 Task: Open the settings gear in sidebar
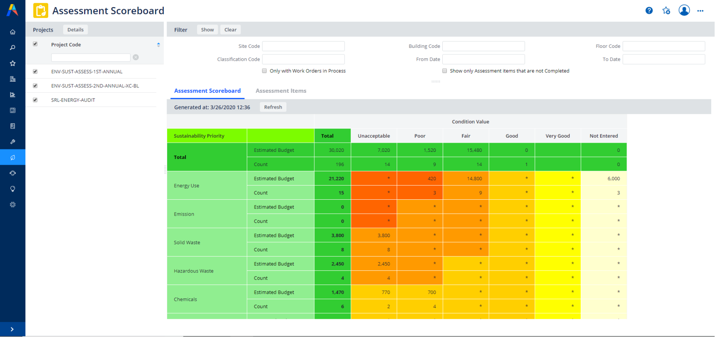click(12, 205)
